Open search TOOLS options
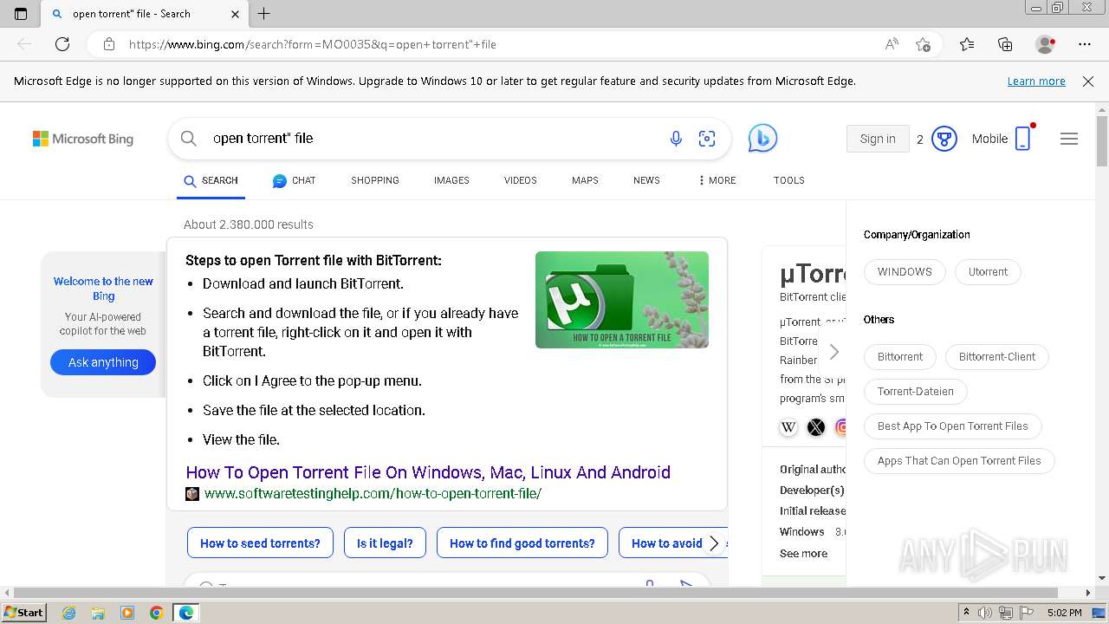Screen dimensions: 1109x624 coord(789,180)
